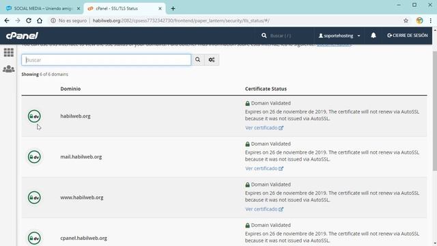Bookmark this page with the star icon
The image size is (437, 246).
tap(406, 20)
